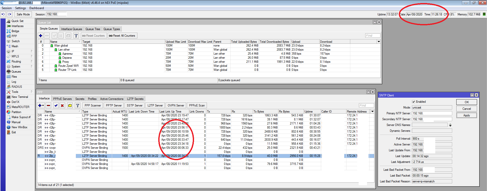This screenshot has height=191, width=487.
Task: Select Router TP-Link queue row
Action: tap(209, 70)
